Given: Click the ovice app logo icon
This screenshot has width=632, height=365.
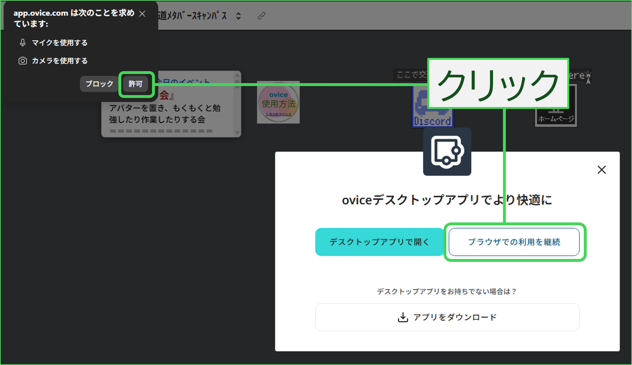Looking at the screenshot, I should tap(447, 152).
